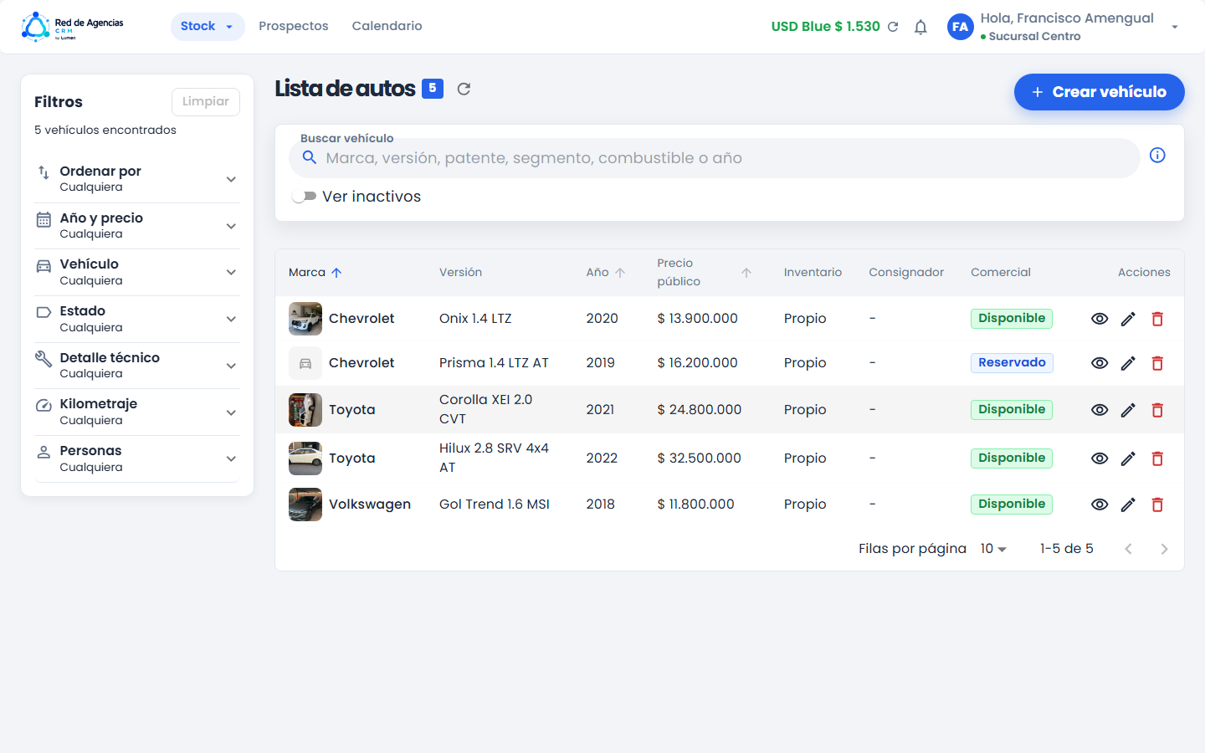Viewport: 1205px width, 753px height.
Task: Delete the Toyota Corolla XEI 2.0 CVT
Action: (1157, 410)
